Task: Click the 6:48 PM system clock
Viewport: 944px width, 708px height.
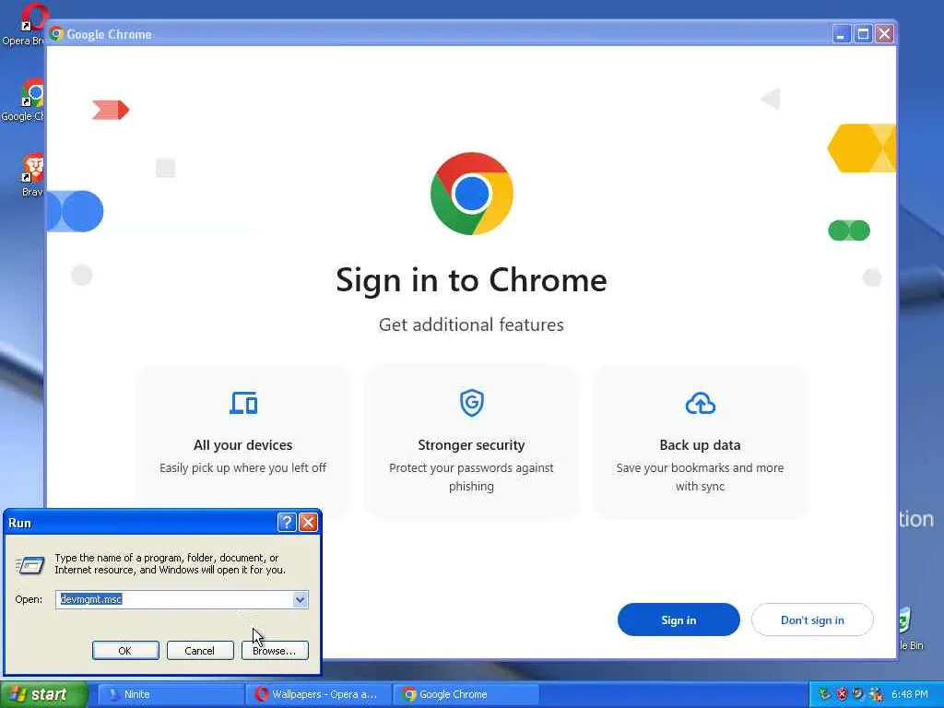Action: point(910,694)
